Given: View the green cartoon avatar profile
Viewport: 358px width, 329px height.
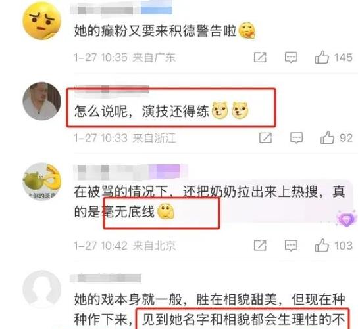Looking at the screenshot, I should [x=41, y=182].
